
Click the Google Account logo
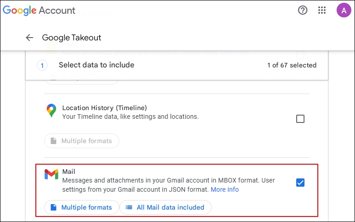[x=39, y=11]
